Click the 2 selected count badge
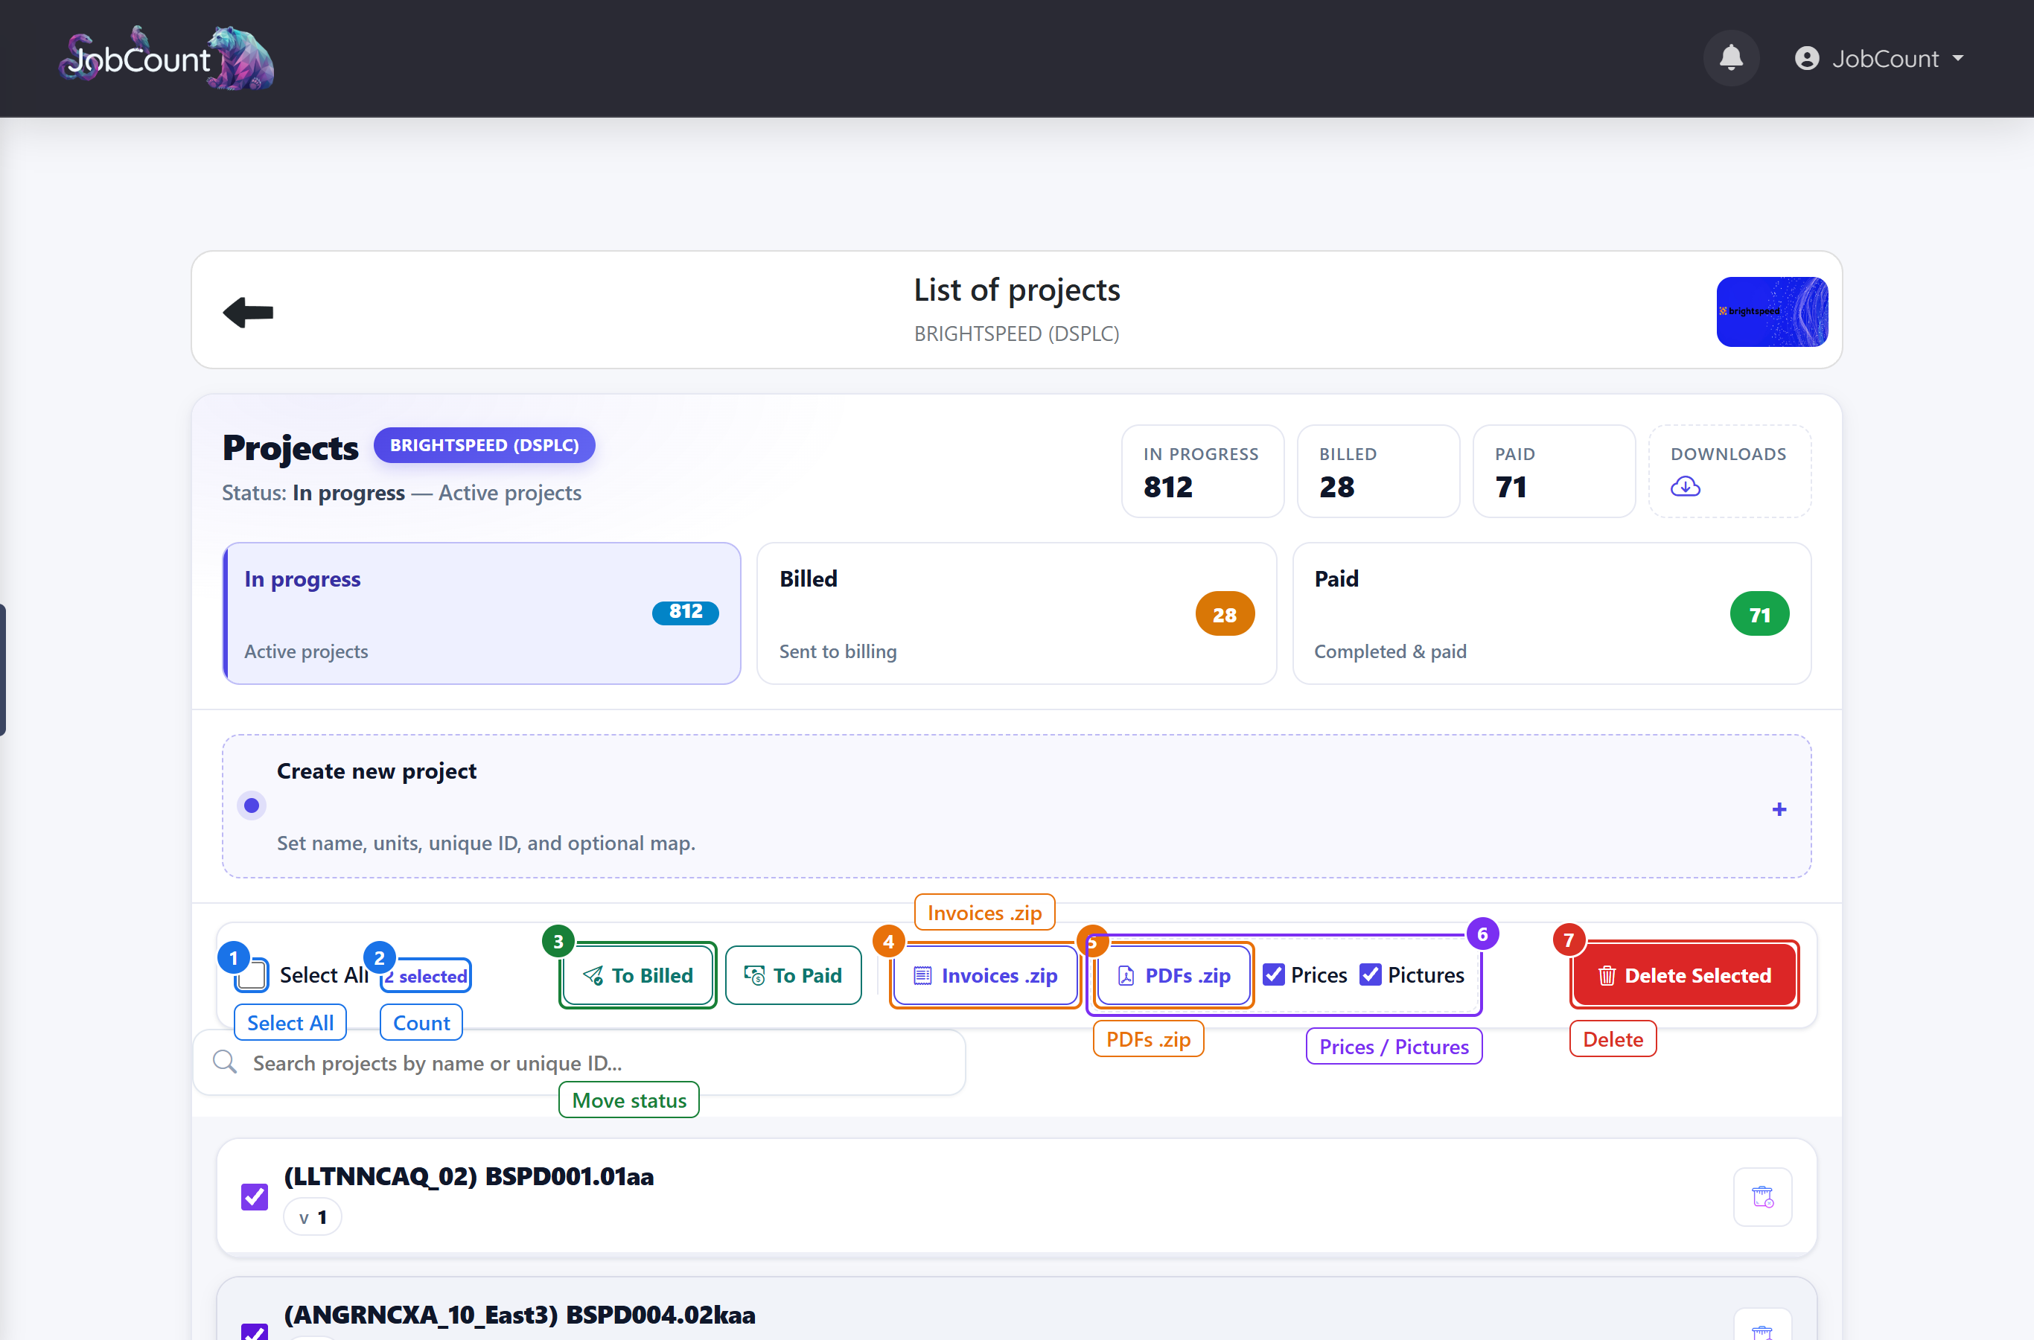Image resolution: width=2034 pixels, height=1340 pixels. coord(427,975)
